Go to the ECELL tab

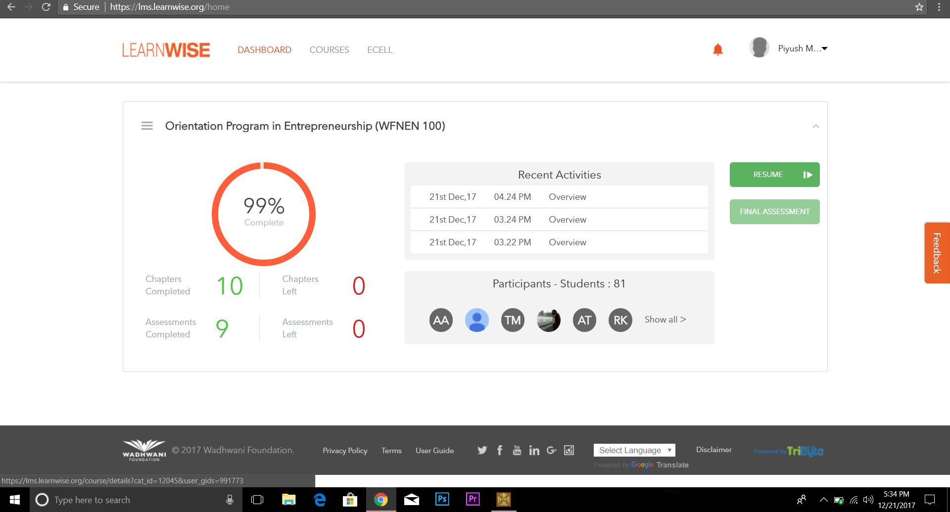(x=380, y=50)
